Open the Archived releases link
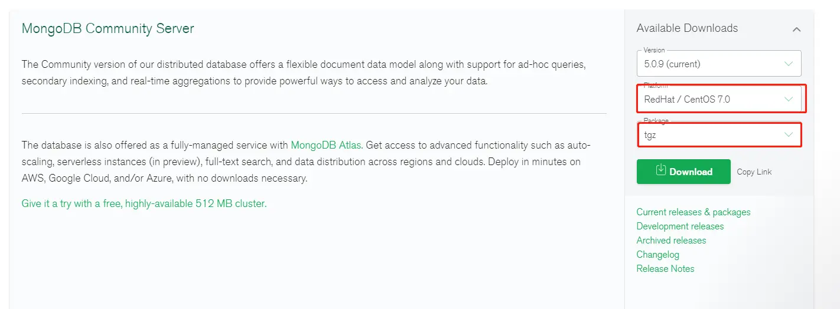 coord(671,240)
